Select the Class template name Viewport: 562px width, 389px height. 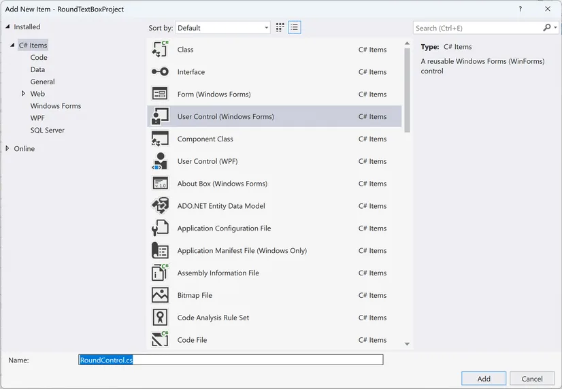(185, 50)
